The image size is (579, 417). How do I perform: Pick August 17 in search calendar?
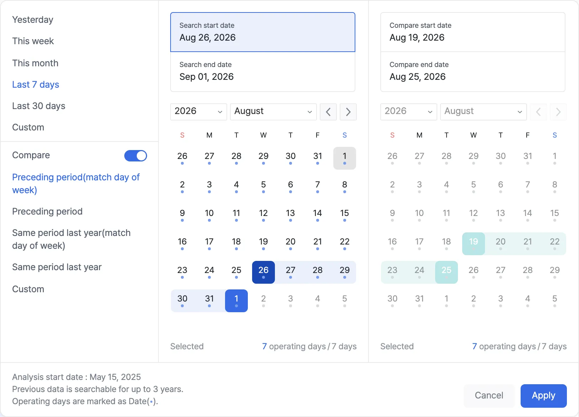[209, 244]
